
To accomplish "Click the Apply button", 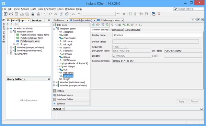I will pyautogui.click(x=181, y=101).
